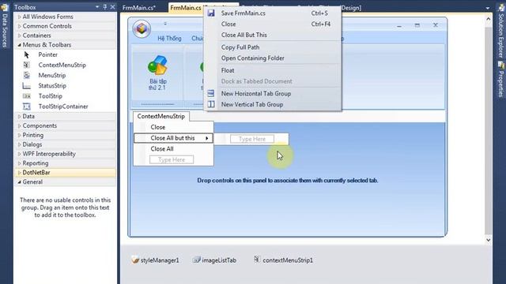Expand the DotNetBar group
This screenshot has width=506, height=284.
pos(19,173)
